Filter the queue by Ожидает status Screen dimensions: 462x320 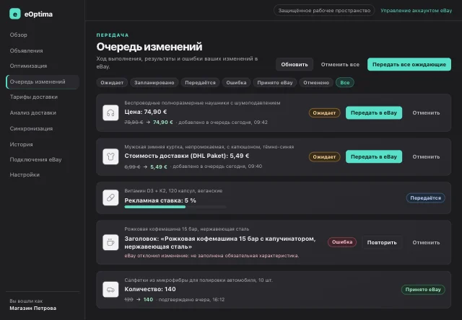point(112,83)
